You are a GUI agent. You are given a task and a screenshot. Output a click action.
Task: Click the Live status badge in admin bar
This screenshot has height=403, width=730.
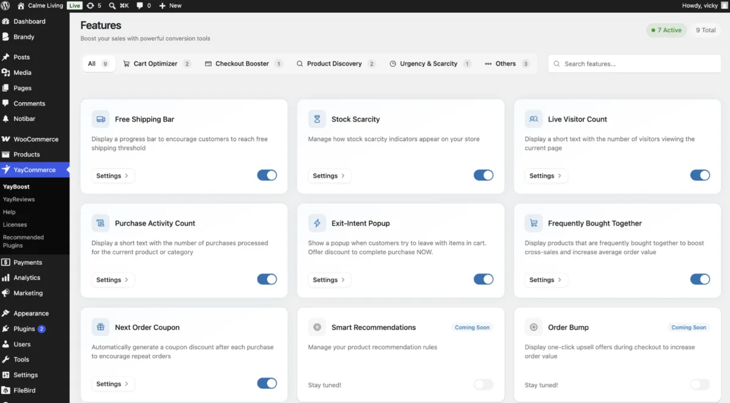(75, 5)
